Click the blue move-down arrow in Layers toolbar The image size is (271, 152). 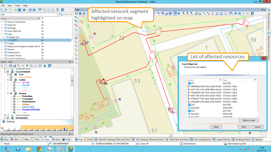pos(27,66)
